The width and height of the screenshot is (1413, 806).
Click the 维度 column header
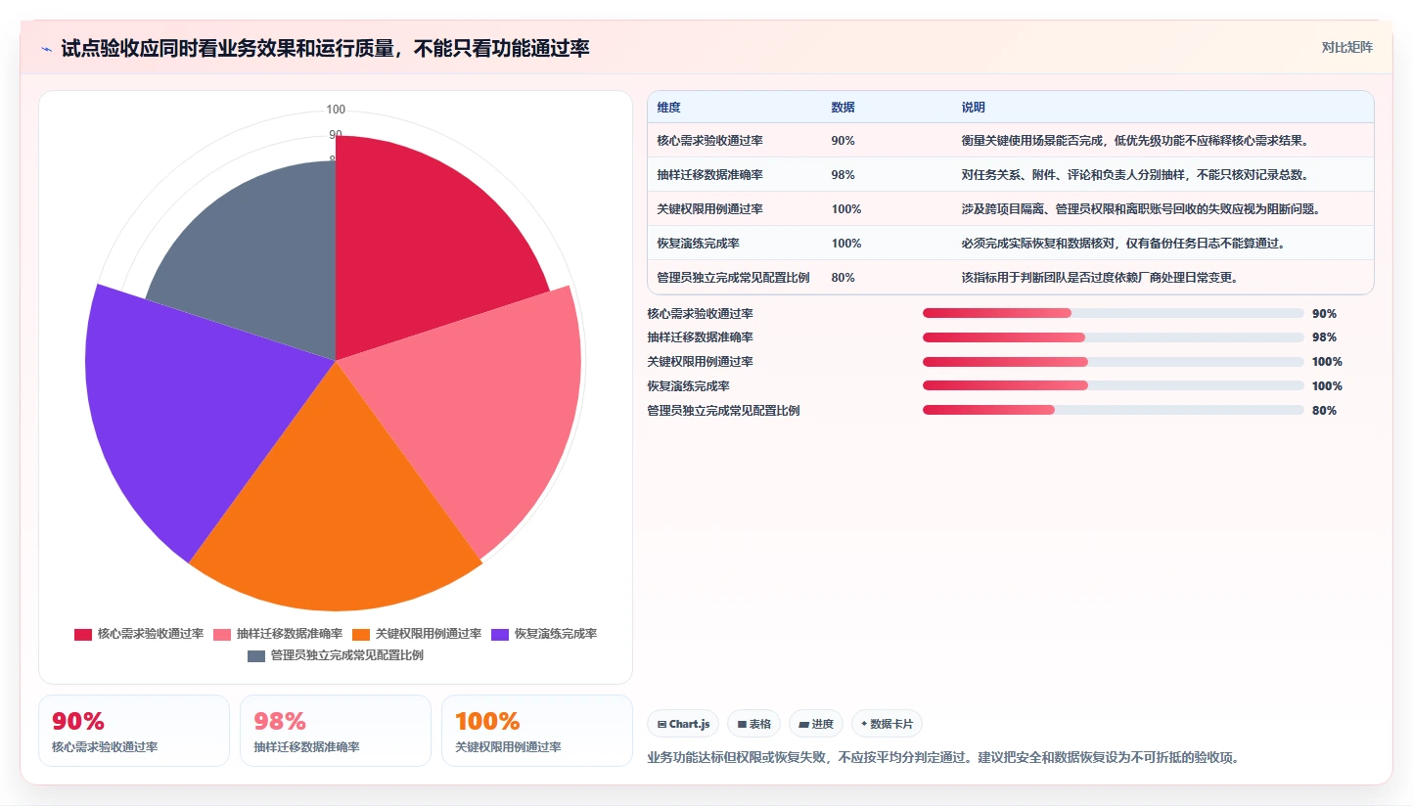(x=669, y=107)
